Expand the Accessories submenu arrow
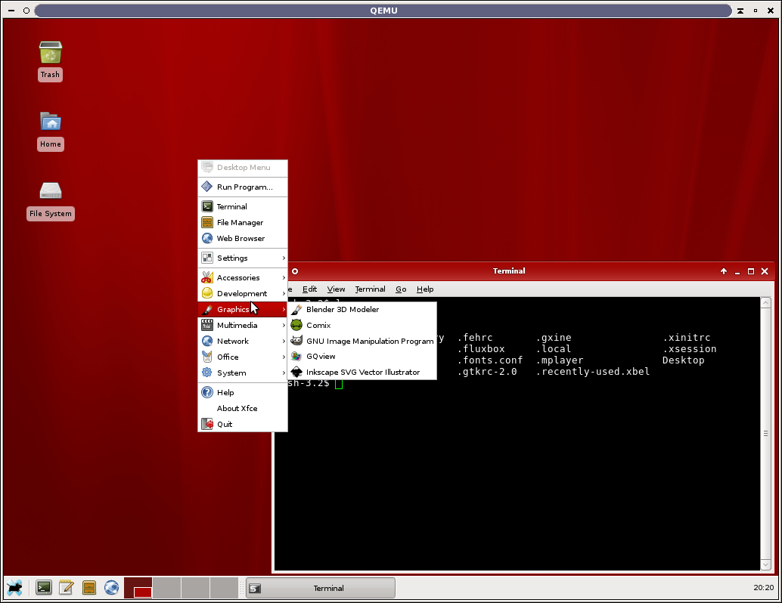782x603 pixels. click(x=284, y=277)
